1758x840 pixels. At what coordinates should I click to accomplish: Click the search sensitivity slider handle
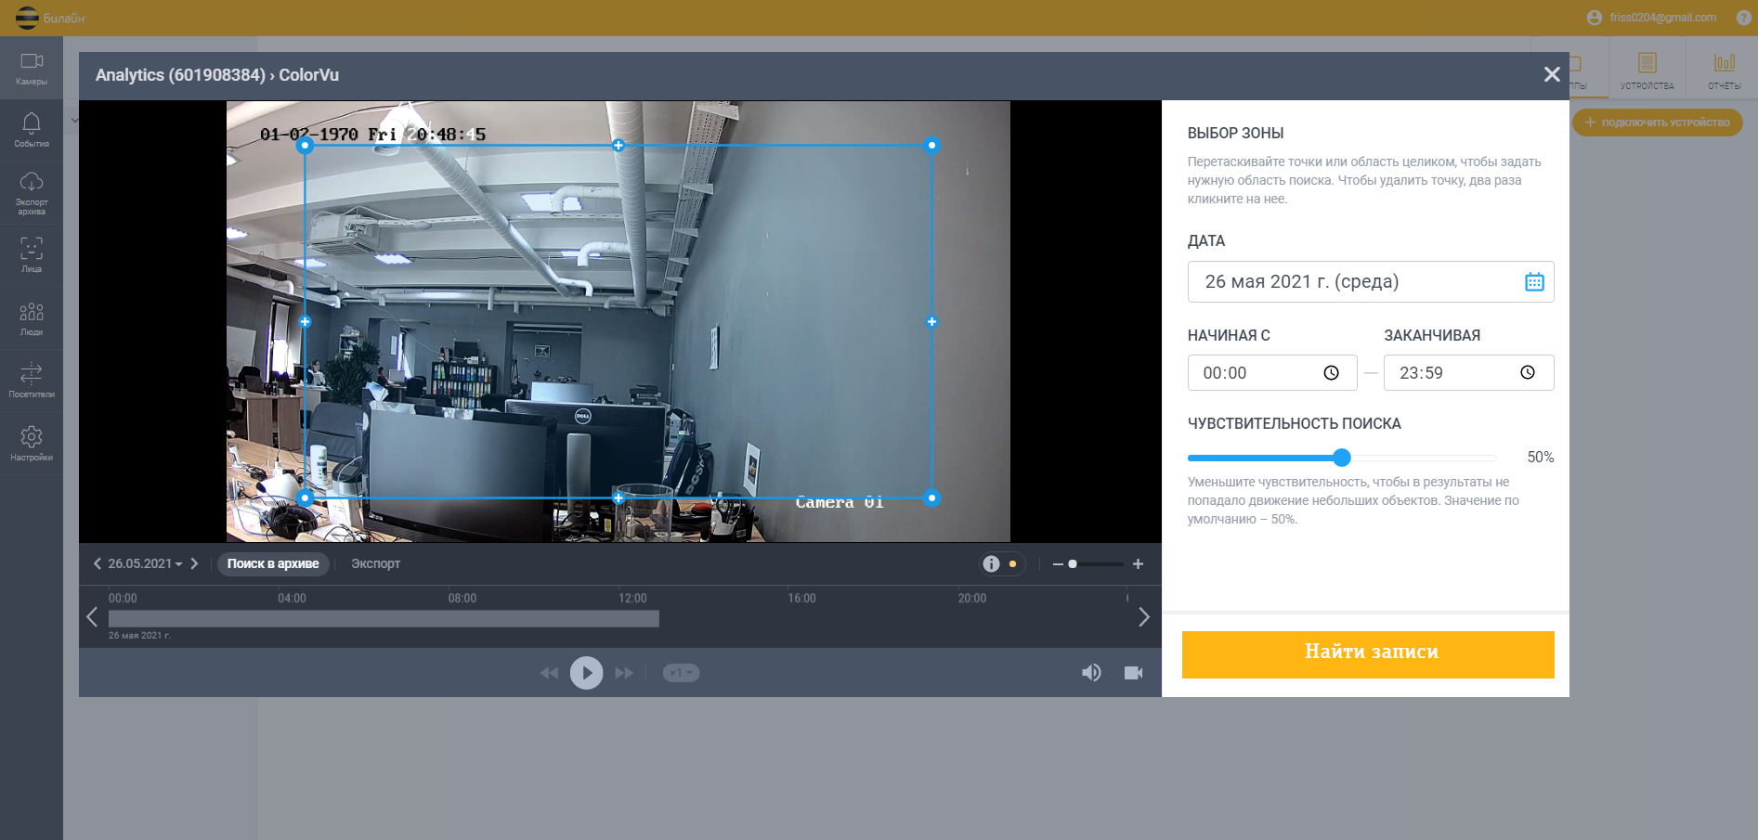(1341, 458)
